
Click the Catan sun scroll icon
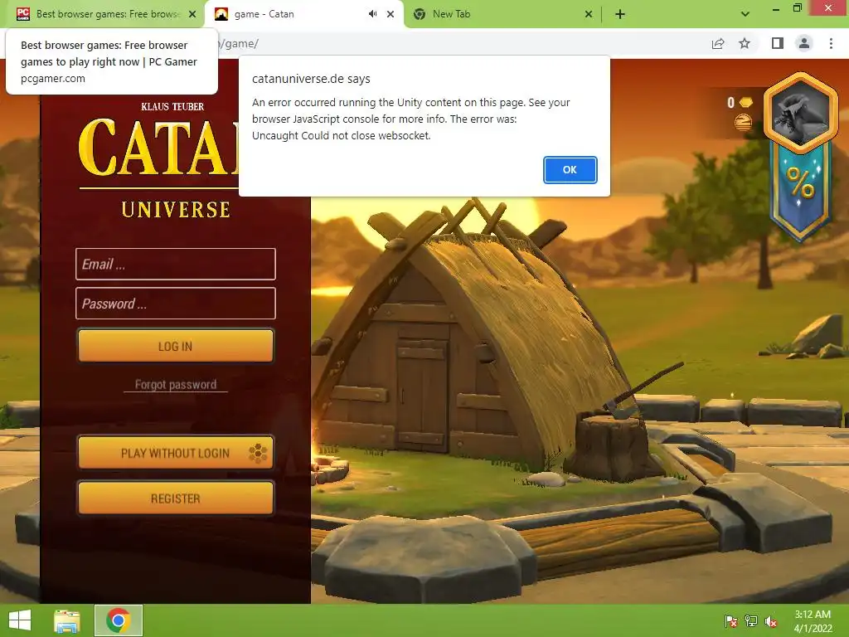pyautogui.click(x=743, y=122)
